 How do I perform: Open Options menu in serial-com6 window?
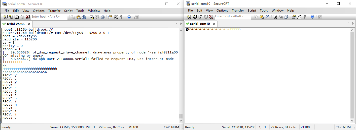point(39,11)
